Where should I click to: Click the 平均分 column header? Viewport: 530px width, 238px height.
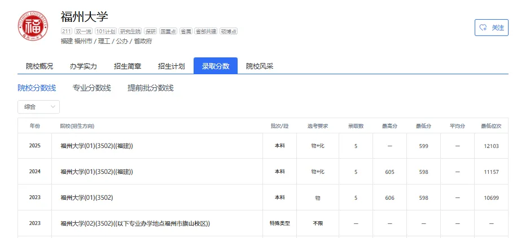coord(457,125)
